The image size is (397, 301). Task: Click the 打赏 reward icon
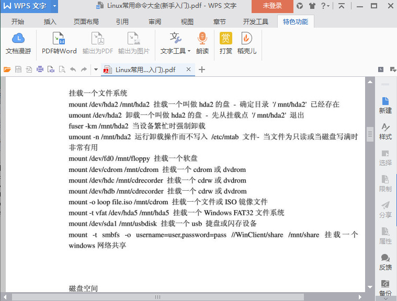[x=225, y=39]
